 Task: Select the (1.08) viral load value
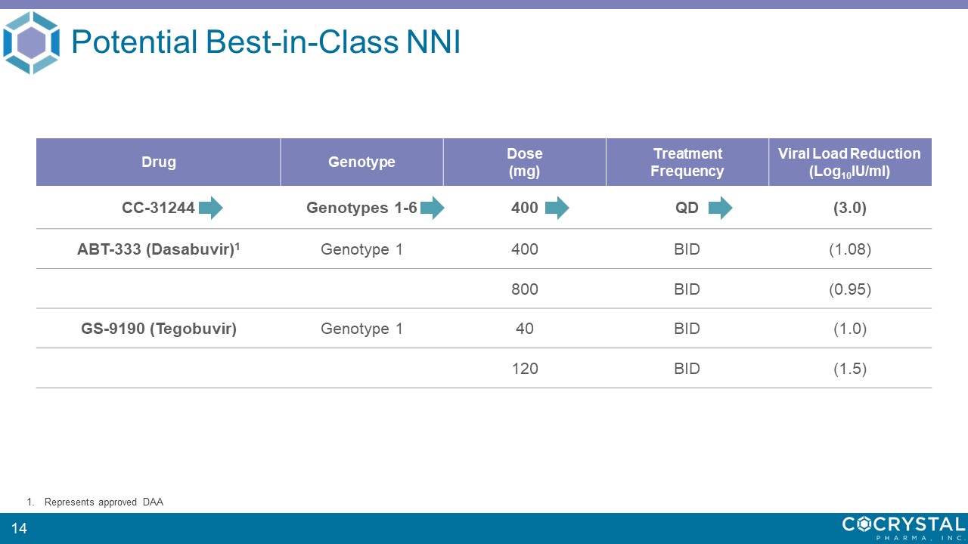click(849, 249)
